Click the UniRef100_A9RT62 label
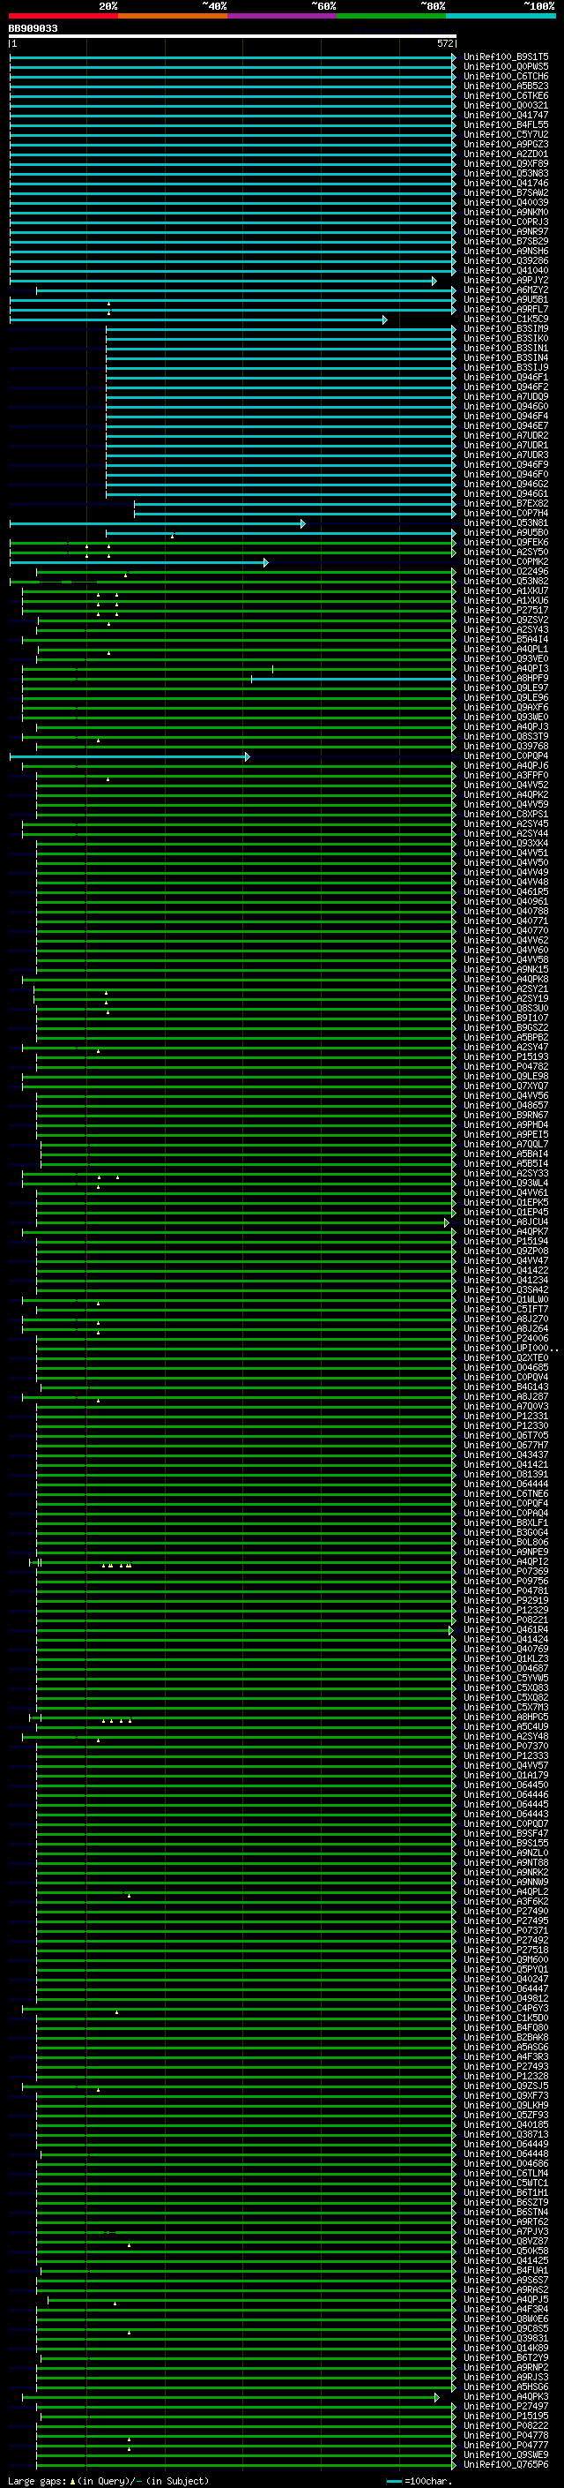Screen dimensions: 564x2488 tap(505, 2222)
